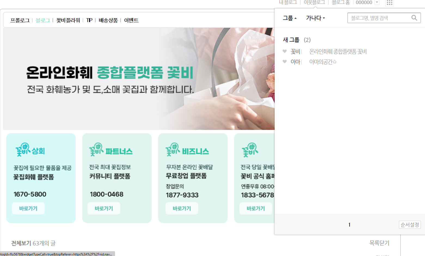Click the 꽃비 파트너스 logo
The height and width of the screenshot is (256, 425).
[x=111, y=150]
